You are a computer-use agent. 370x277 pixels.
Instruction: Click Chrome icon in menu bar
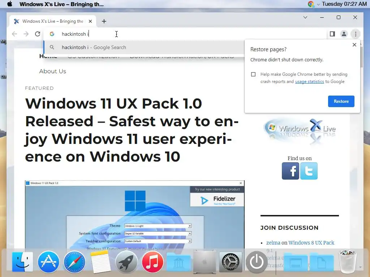point(311,4)
